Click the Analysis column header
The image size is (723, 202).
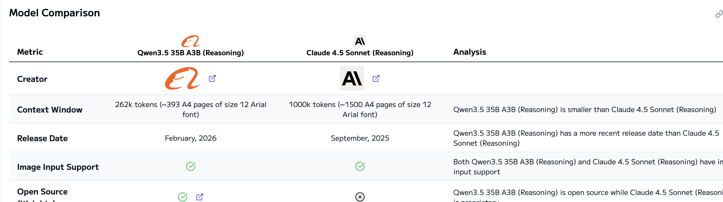[470, 52]
